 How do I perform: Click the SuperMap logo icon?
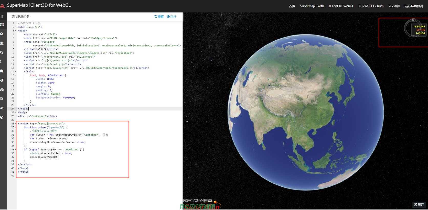coord(2,6)
